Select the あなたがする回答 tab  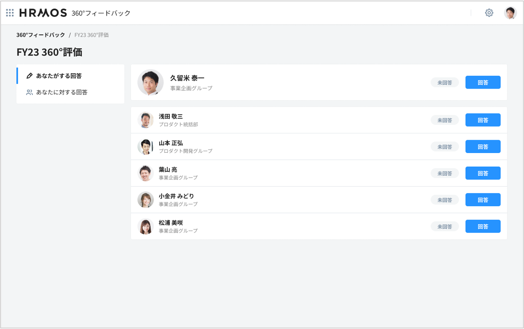(x=59, y=76)
